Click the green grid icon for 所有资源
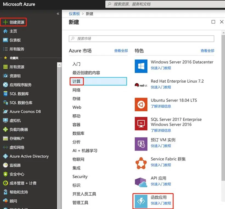225x209 pixels. point(5,67)
